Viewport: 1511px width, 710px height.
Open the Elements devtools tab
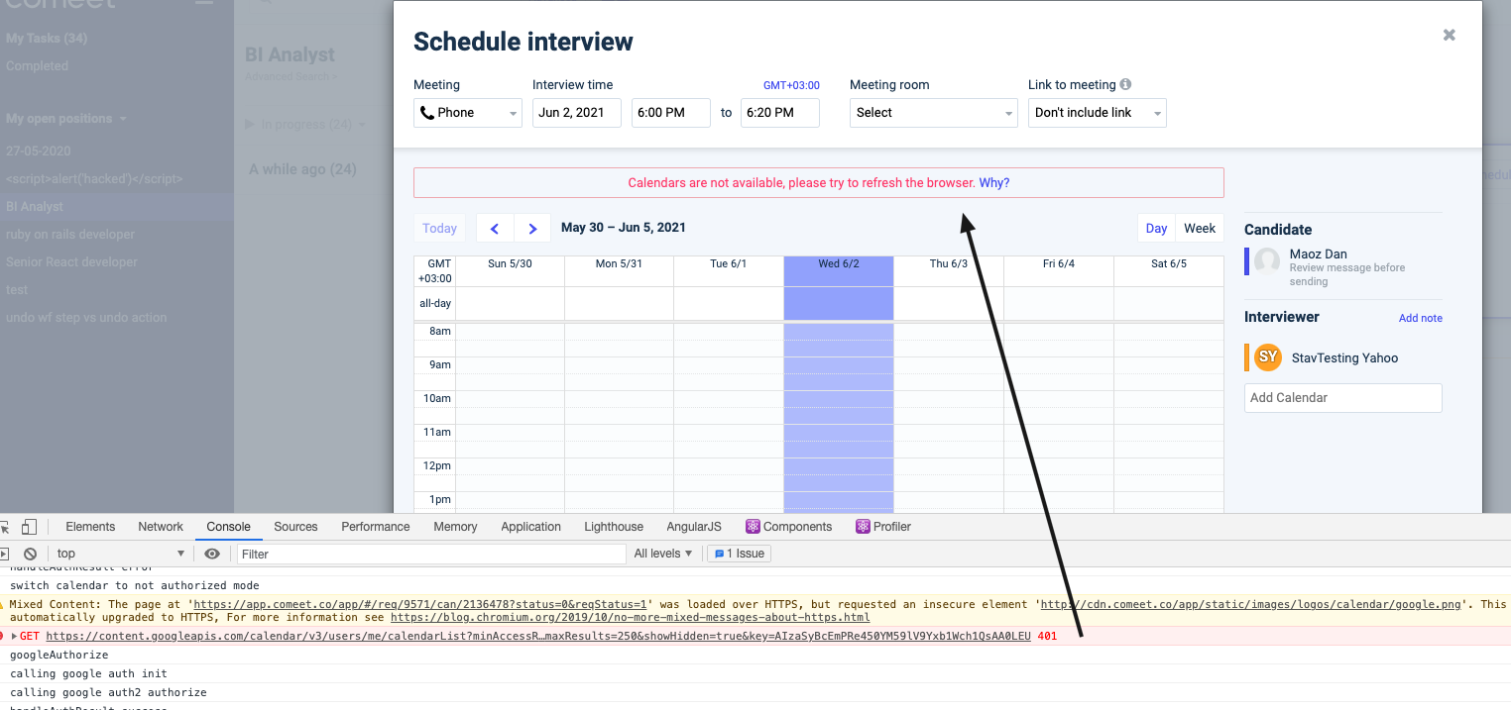[x=90, y=527]
